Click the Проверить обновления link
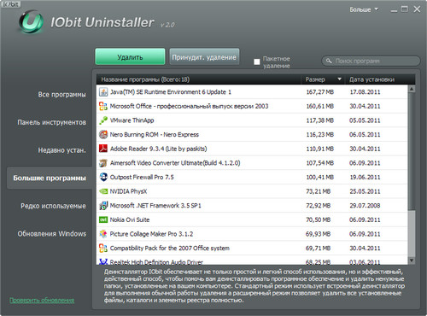This screenshot has width=427, height=316. coord(42,300)
